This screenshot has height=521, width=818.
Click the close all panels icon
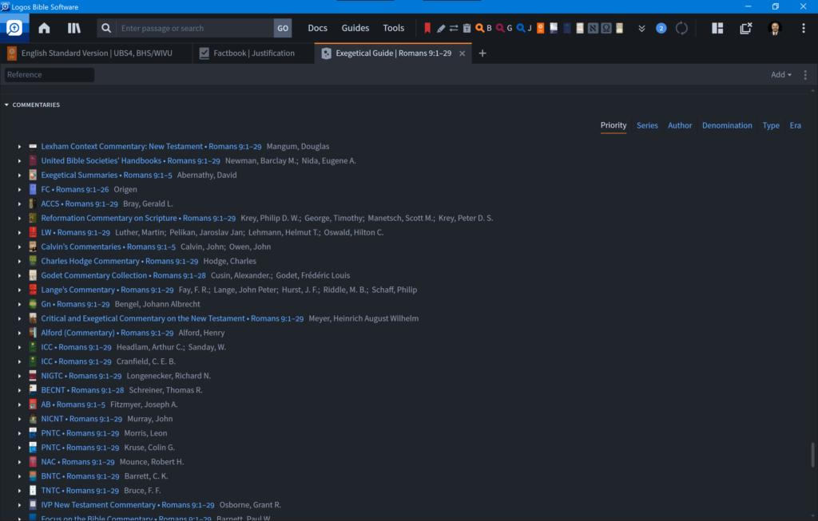746,28
